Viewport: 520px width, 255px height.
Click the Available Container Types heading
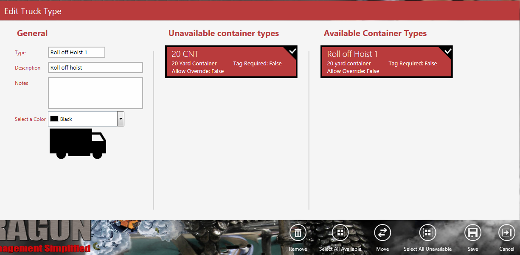tap(375, 33)
